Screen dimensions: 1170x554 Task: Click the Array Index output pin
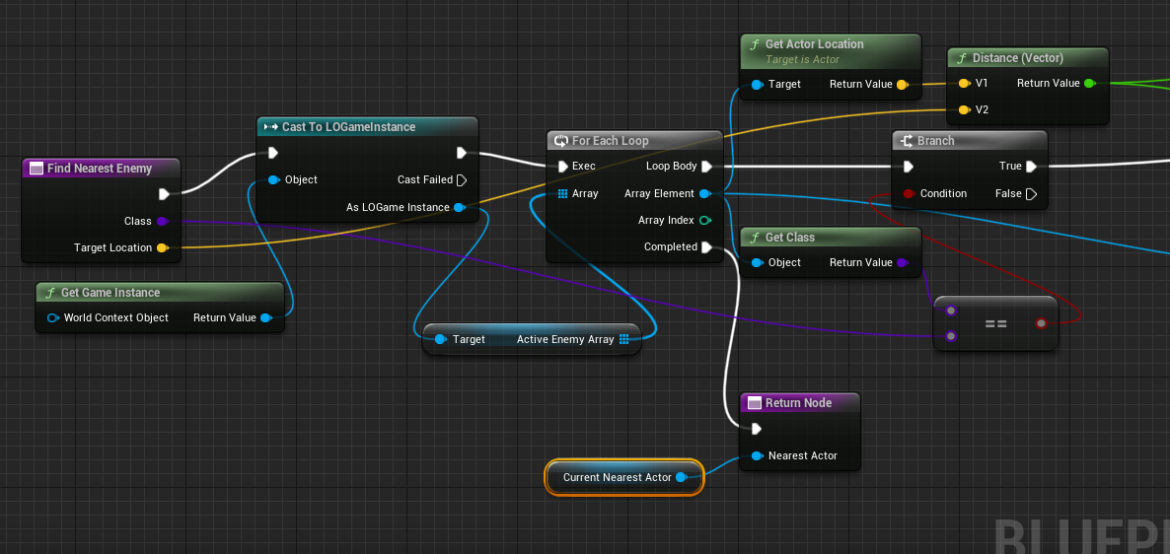point(704,221)
